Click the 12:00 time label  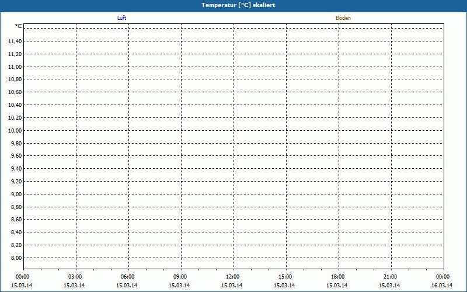pos(232,277)
